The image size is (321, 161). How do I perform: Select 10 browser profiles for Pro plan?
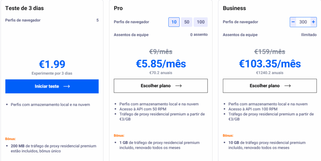tap(174, 22)
